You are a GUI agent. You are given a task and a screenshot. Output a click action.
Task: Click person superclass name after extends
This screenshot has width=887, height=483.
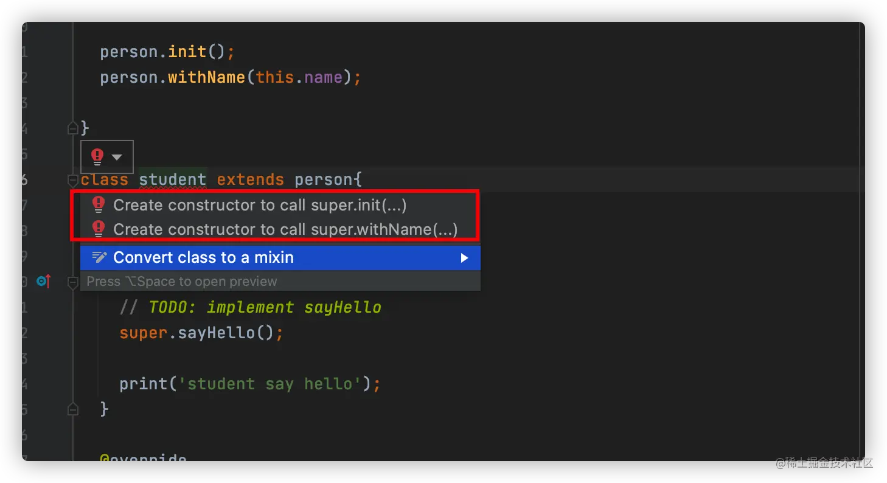click(324, 180)
